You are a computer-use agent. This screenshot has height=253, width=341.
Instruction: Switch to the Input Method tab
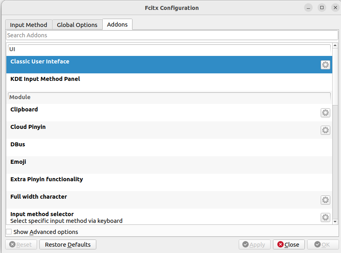pos(29,25)
